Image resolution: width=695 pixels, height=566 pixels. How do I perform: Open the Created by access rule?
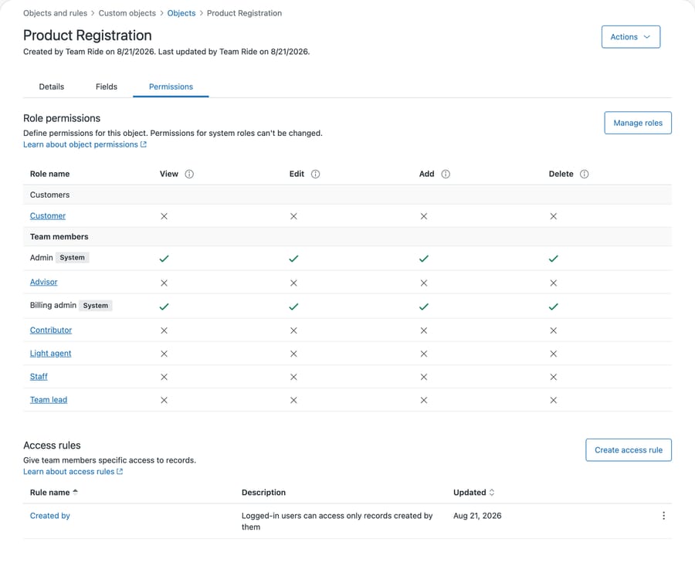click(x=49, y=516)
